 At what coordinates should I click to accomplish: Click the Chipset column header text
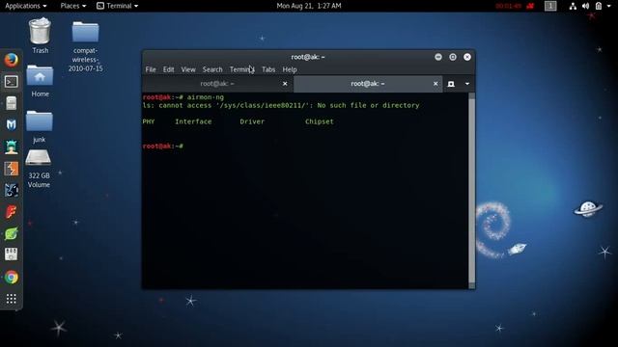pos(320,121)
